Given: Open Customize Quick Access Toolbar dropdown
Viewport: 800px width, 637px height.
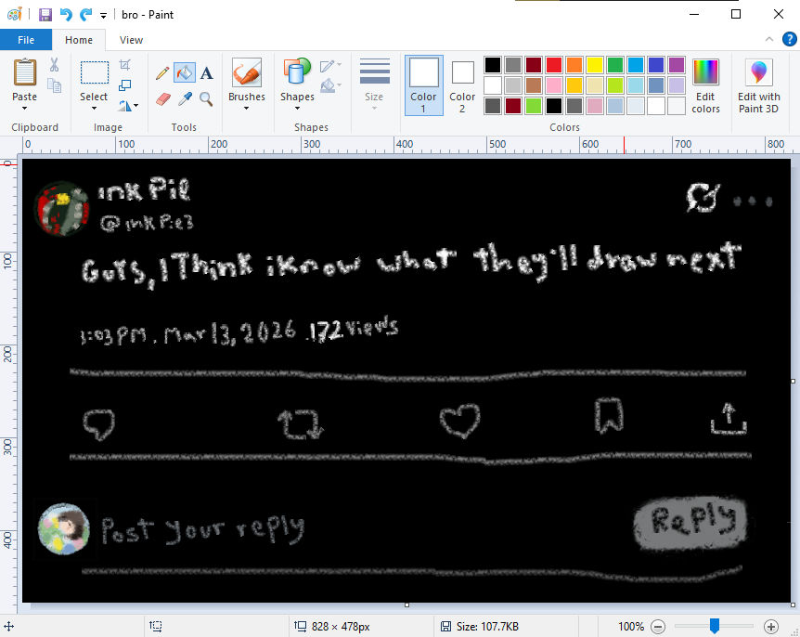Looking at the screenshot, I should (x=103, y=15).
